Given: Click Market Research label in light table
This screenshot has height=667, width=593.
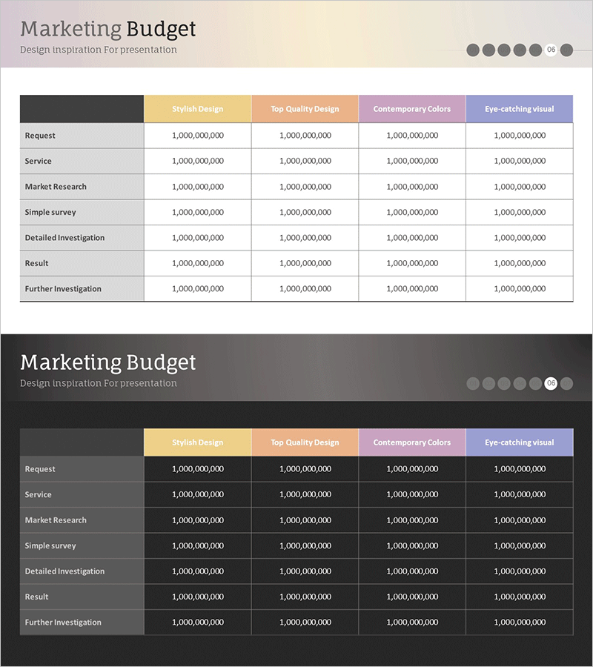Looking at the screenshot, I should click(56, 187).
